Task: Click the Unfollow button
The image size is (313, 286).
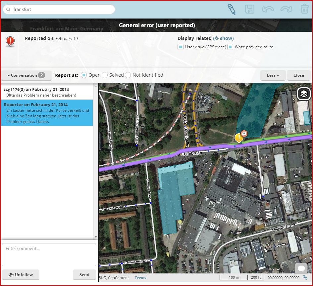Action: click(21, 275)
